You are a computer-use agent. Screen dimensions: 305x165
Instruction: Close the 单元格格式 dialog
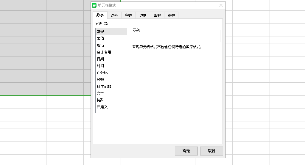click(221, 5)
